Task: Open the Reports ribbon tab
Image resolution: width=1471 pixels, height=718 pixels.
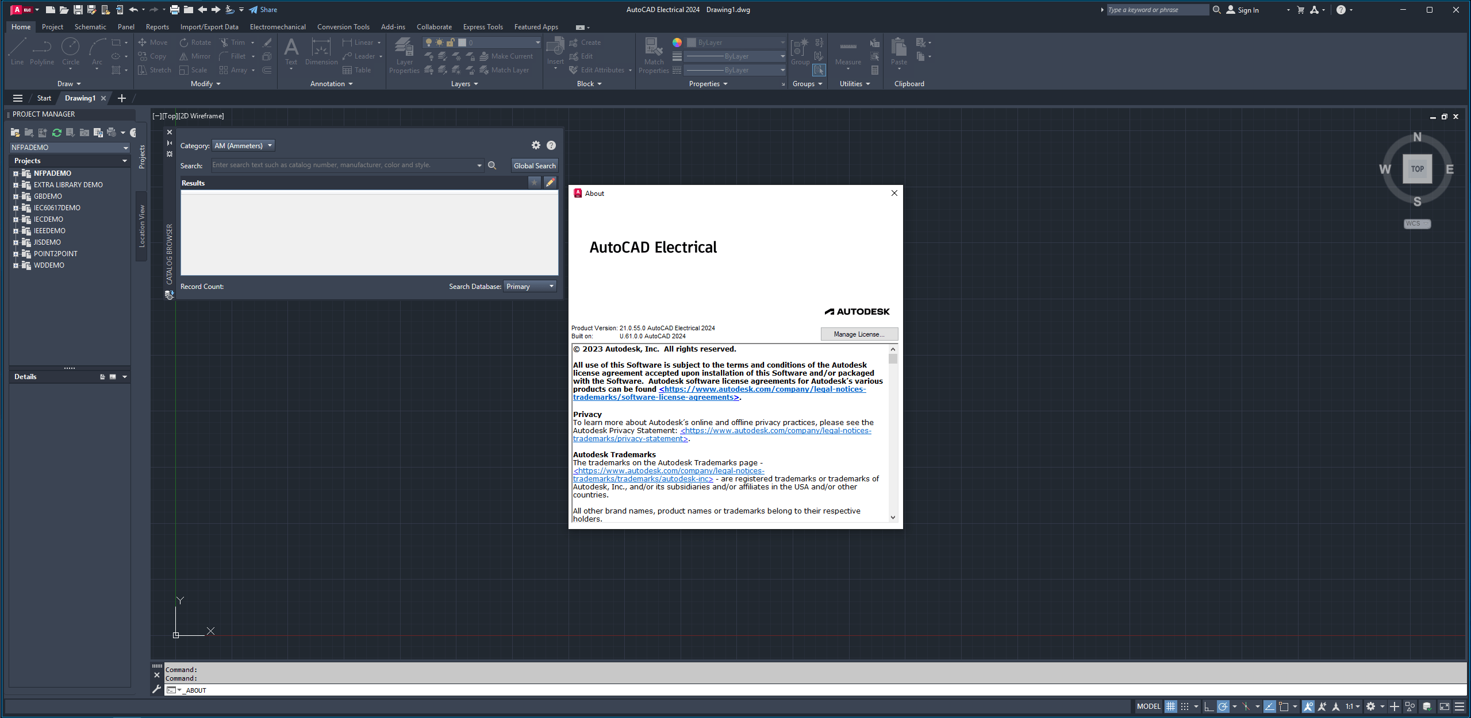Action: pos(158,27)
